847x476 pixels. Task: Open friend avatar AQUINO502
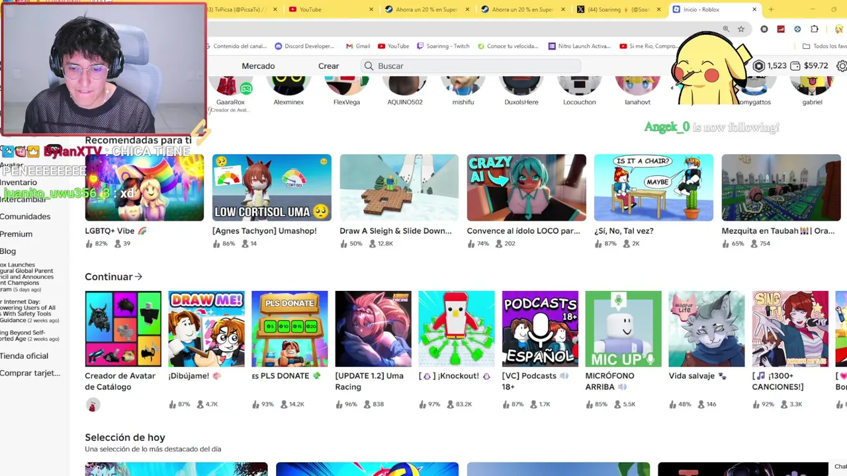pyautogui.click(x=405, y=86)
